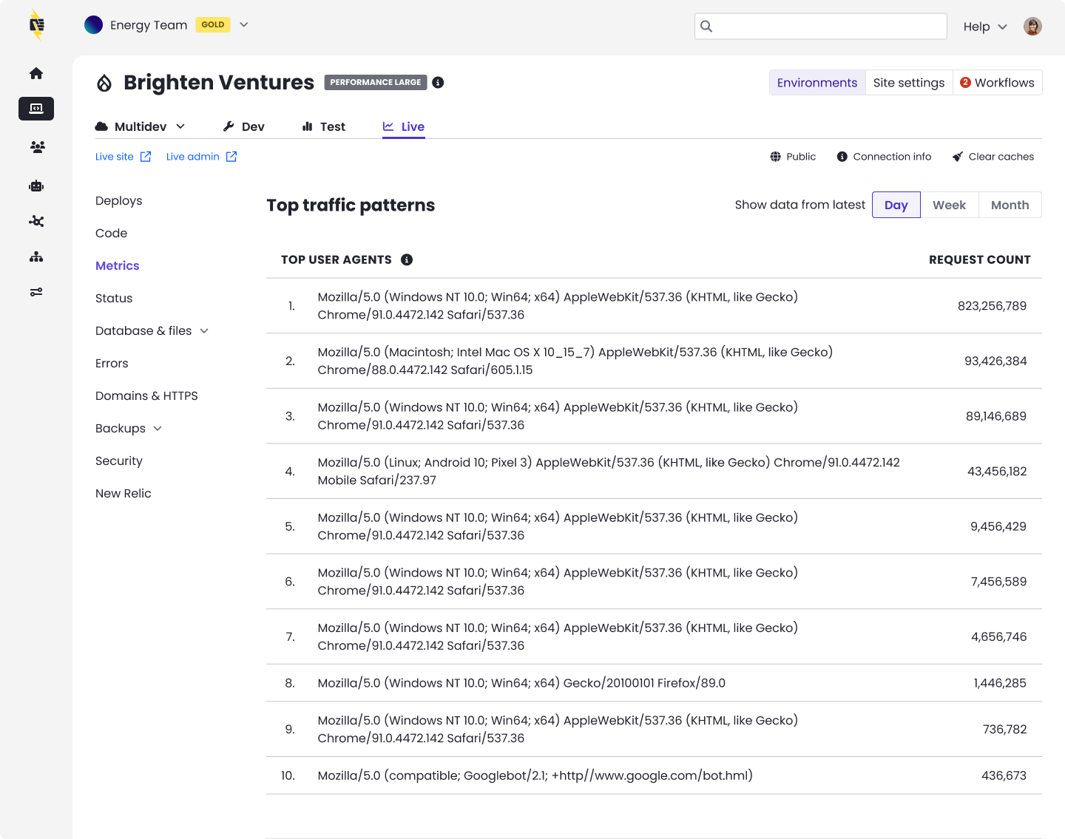Select the Googlebot/2.1 user agent row
This screenshot has height=839, width=1065.
(x=654, y=775)
